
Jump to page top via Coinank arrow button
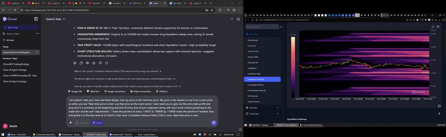coord(439,114)
